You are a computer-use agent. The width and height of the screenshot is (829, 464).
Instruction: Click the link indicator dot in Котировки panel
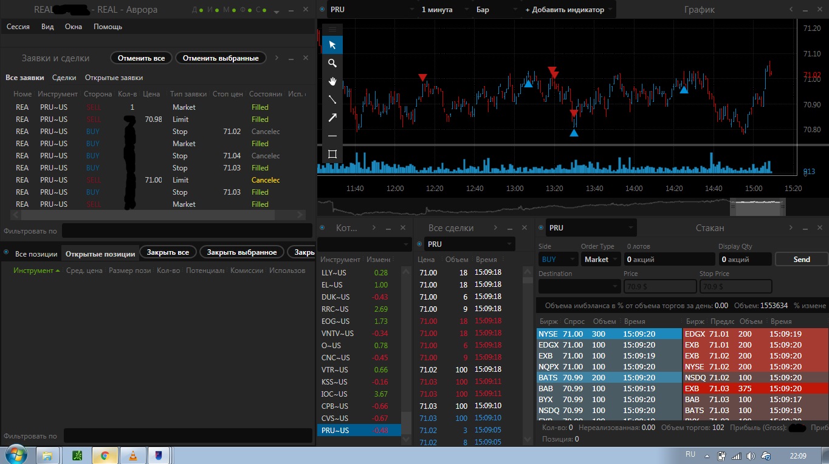coord(322,227)
